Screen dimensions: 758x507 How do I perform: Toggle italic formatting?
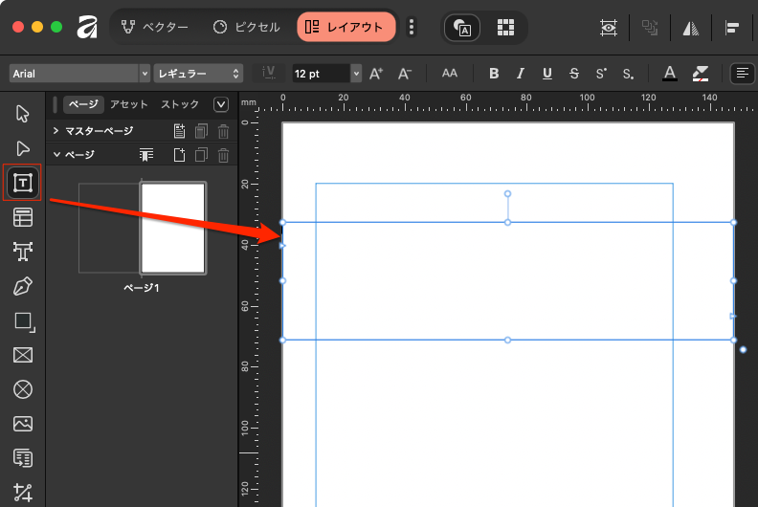[x=521, y=74]
